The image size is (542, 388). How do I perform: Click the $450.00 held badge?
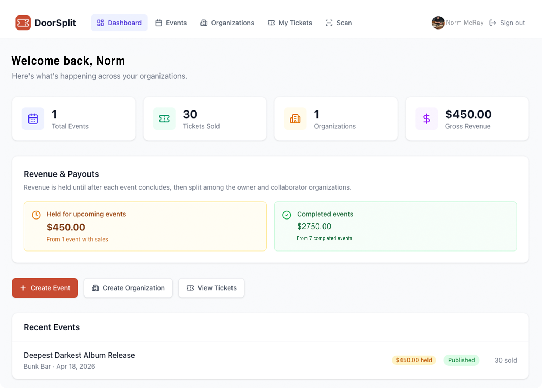414,360
